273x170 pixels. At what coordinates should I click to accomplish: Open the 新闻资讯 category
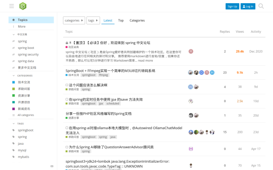point(24,109)
